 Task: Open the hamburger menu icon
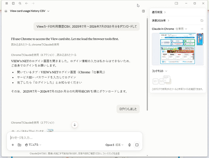tap(7, 3)
